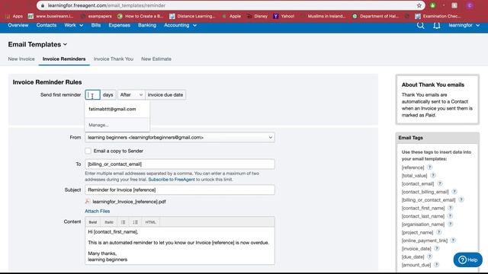Toggle Bold in content editor
The width and height of the screenshot is (488, 274).
pos(93,222)
